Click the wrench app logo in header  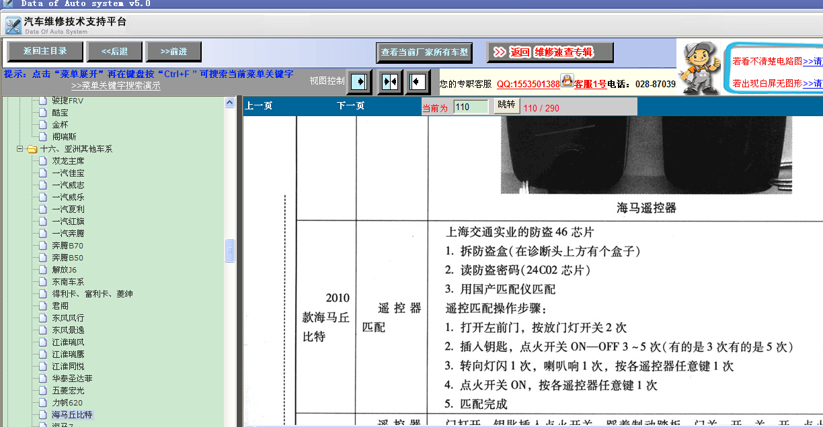click(12, 26)
